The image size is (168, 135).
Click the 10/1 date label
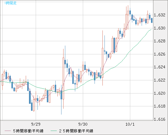click(130, 124)
